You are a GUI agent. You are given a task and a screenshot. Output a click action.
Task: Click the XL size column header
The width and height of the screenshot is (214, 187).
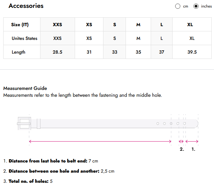click(190, 25)
